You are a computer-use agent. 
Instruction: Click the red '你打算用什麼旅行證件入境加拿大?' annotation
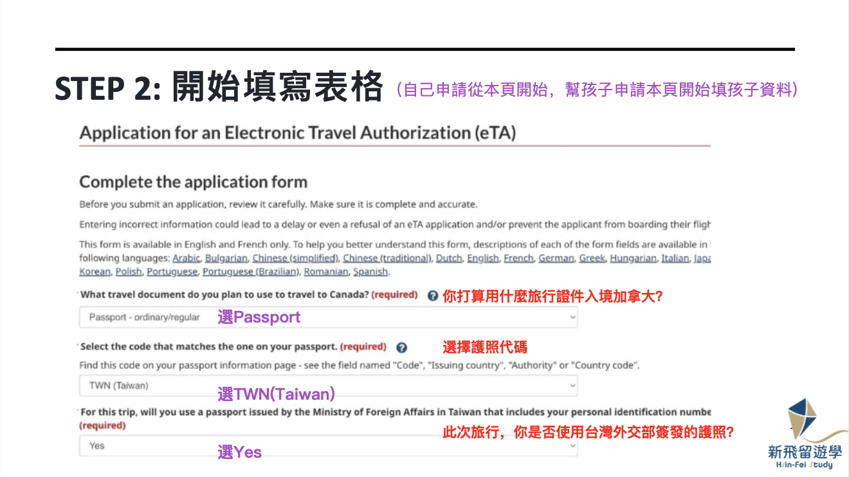click(x=552, y=297)
